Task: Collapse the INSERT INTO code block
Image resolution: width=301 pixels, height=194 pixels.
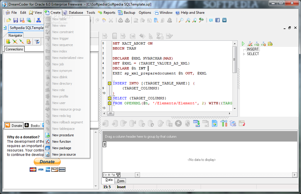Action: pyautogui.click(x=109, y=84)
